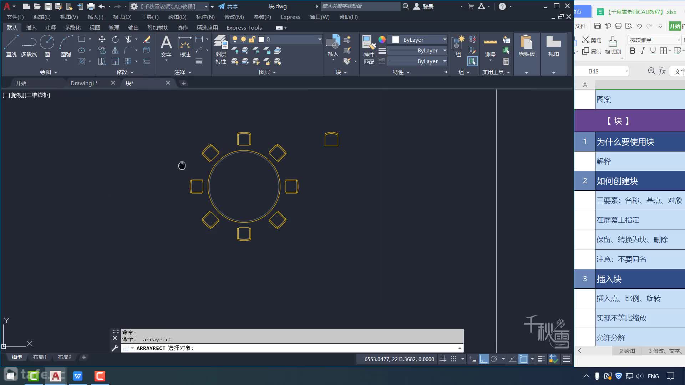Add a new drawing tab
The height and width of the screenshot is (385, 685).
[184, 83]
